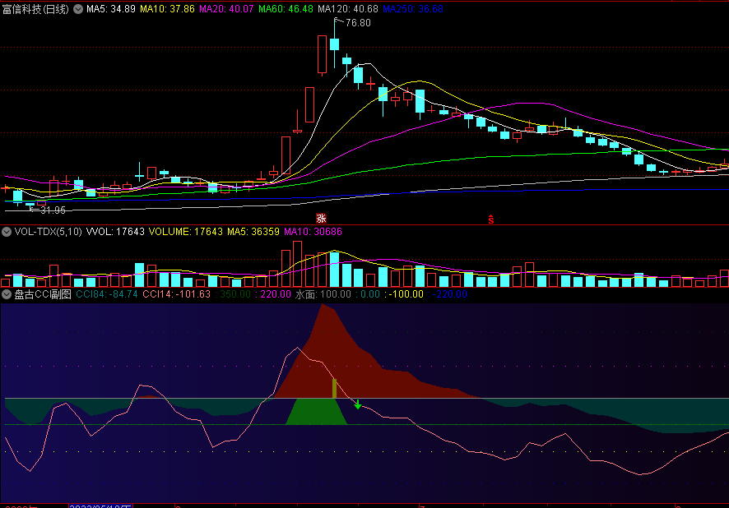Click the tall red candle below 76.80

pyautogui.click(x=322, y=55)
